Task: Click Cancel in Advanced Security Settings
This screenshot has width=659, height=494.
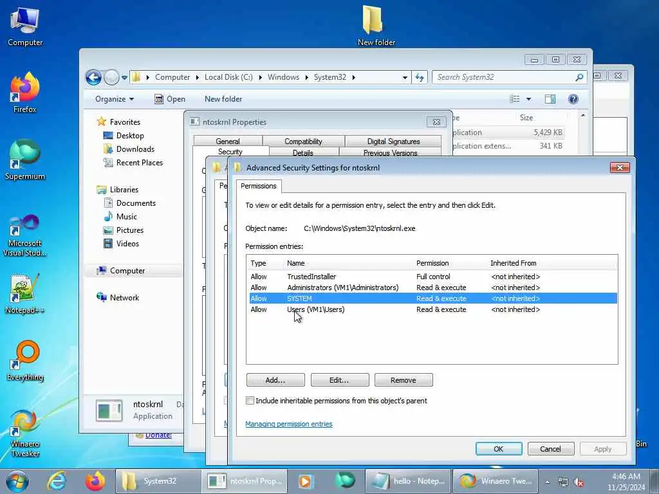Action: point(551,449)
